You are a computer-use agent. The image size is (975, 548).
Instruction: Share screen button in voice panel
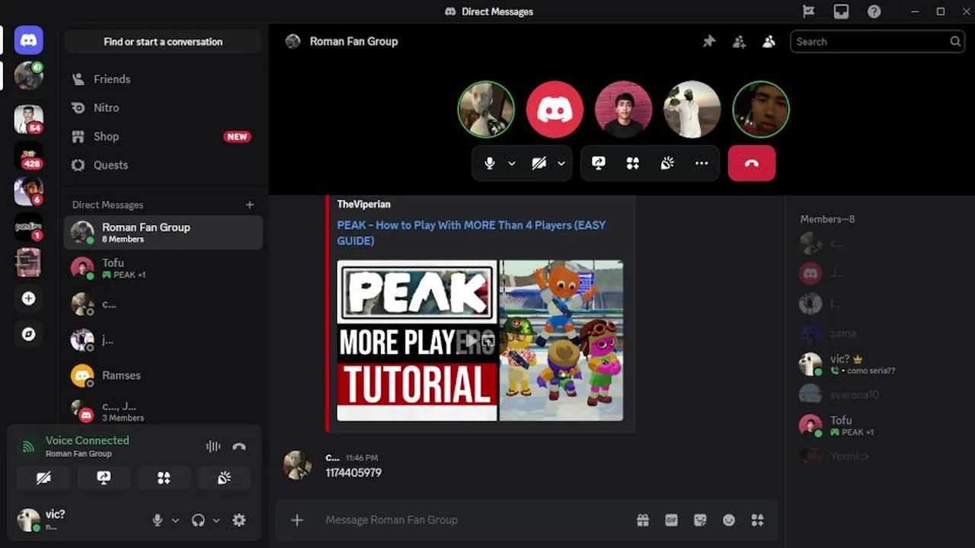104,478
